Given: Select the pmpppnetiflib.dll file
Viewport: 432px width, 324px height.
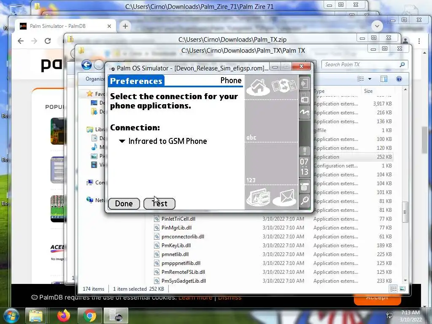Looking at the screenshot, I should pos(181,263).
